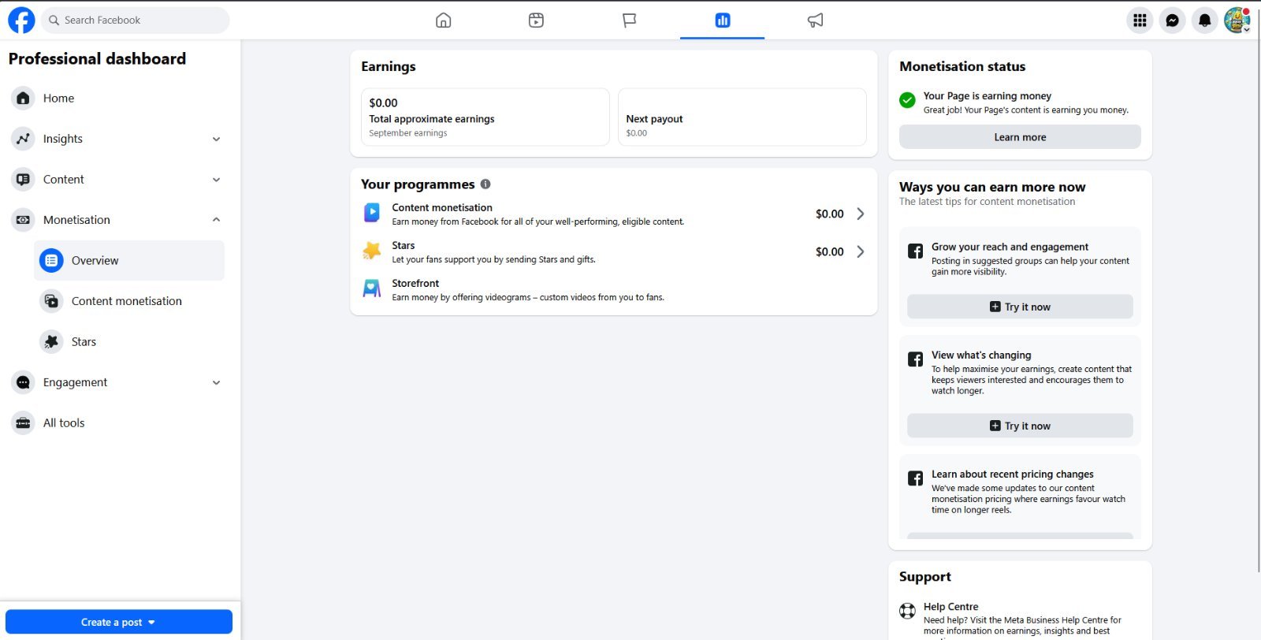Click the Home house icon in sidebar
The image size is (1261, 640).
tap(23, 98)
